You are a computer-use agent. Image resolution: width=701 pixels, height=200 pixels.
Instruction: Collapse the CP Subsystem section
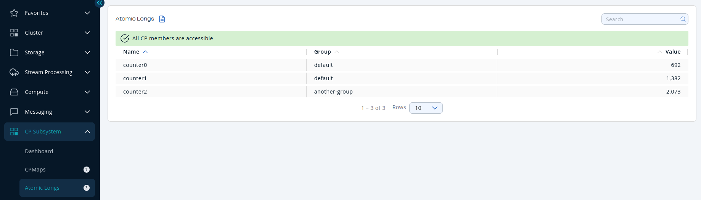(x=87, y=132)
